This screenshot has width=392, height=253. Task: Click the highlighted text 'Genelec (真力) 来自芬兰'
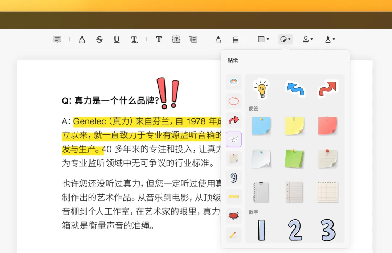pyautogui.click(x=122, y=121)
